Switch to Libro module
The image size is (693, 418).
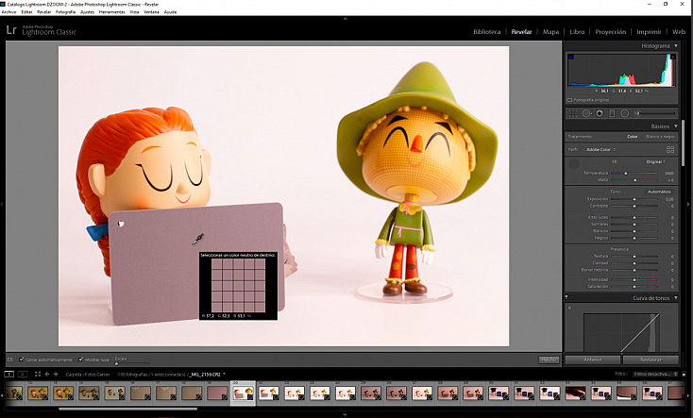click(x=577, y=32)
